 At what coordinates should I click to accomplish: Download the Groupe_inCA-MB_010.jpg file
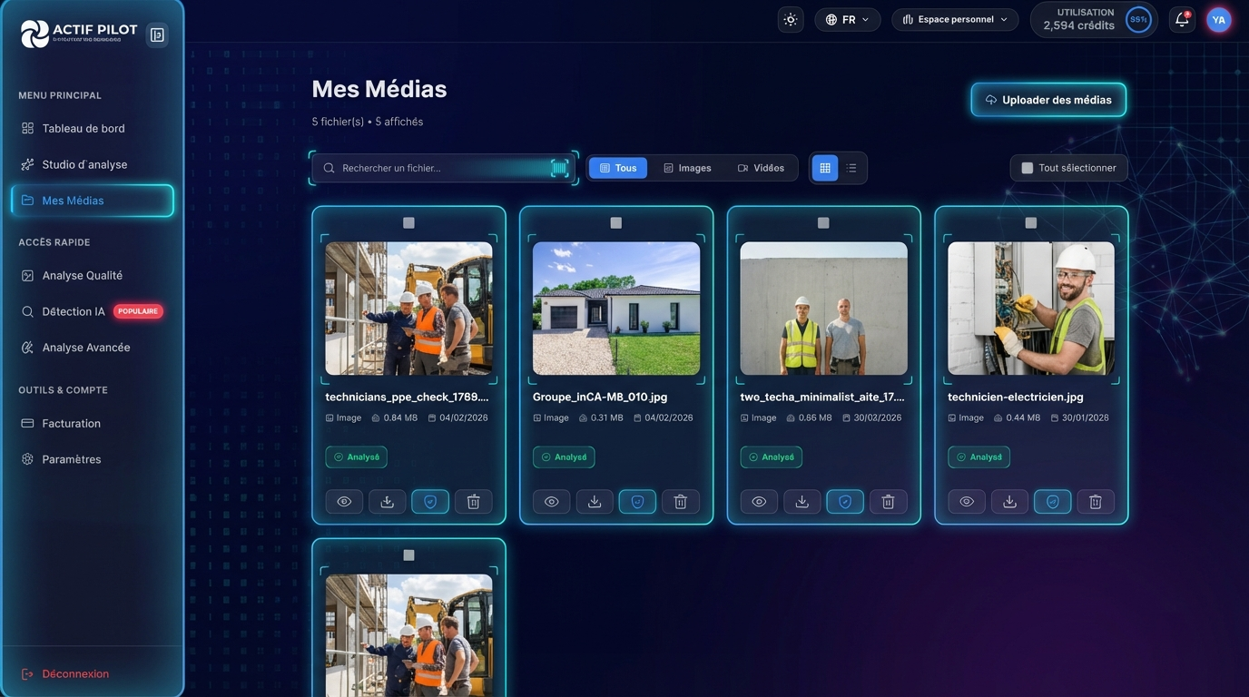[595, 502]
